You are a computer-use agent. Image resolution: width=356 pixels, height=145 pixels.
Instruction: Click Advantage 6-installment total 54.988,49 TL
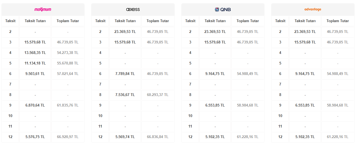click(x=338, y=74)
